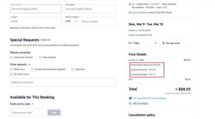Collapse the Other requests section
The height and width of the screenshot is (119, 215).
(29, 64)
